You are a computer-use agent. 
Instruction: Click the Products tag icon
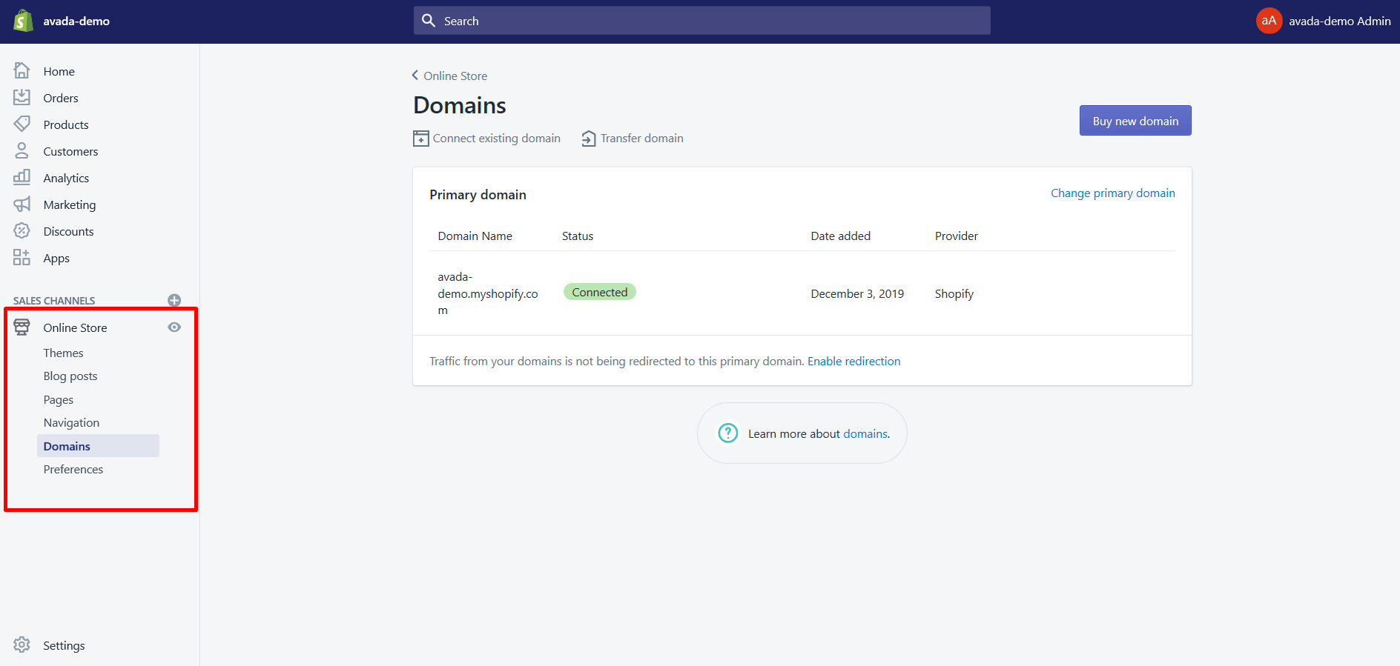[22, 124]
